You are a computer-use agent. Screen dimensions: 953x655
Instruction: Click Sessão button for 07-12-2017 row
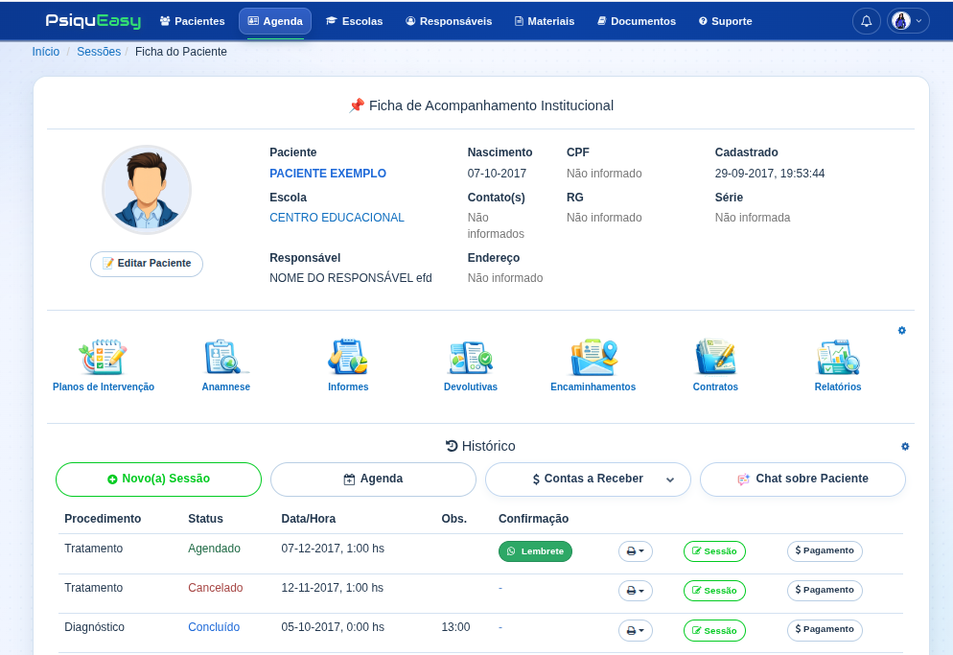click(715, 551)
